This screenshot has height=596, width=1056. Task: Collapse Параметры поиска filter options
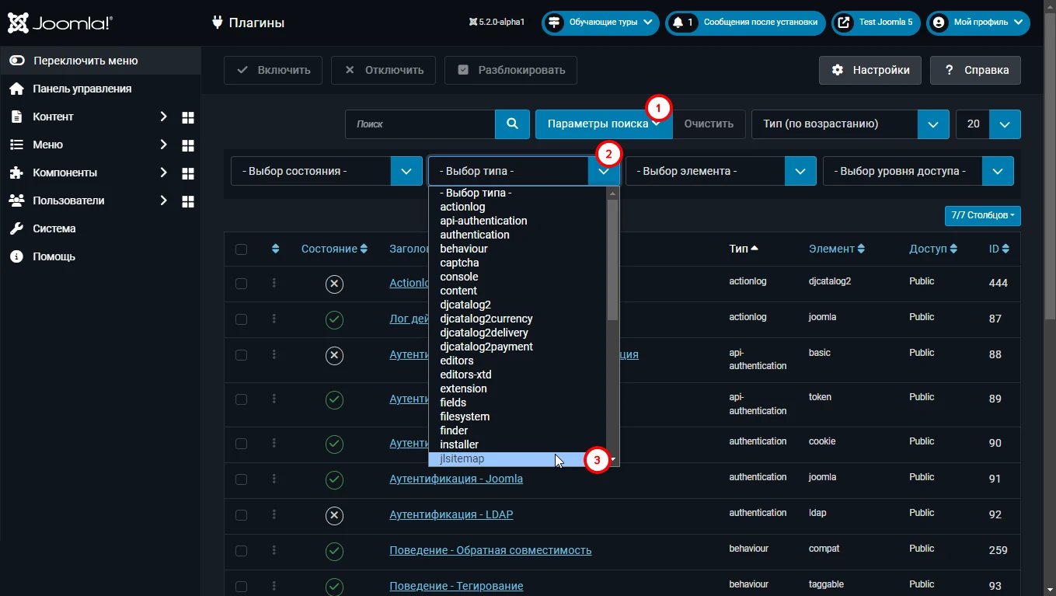[604, 124]
